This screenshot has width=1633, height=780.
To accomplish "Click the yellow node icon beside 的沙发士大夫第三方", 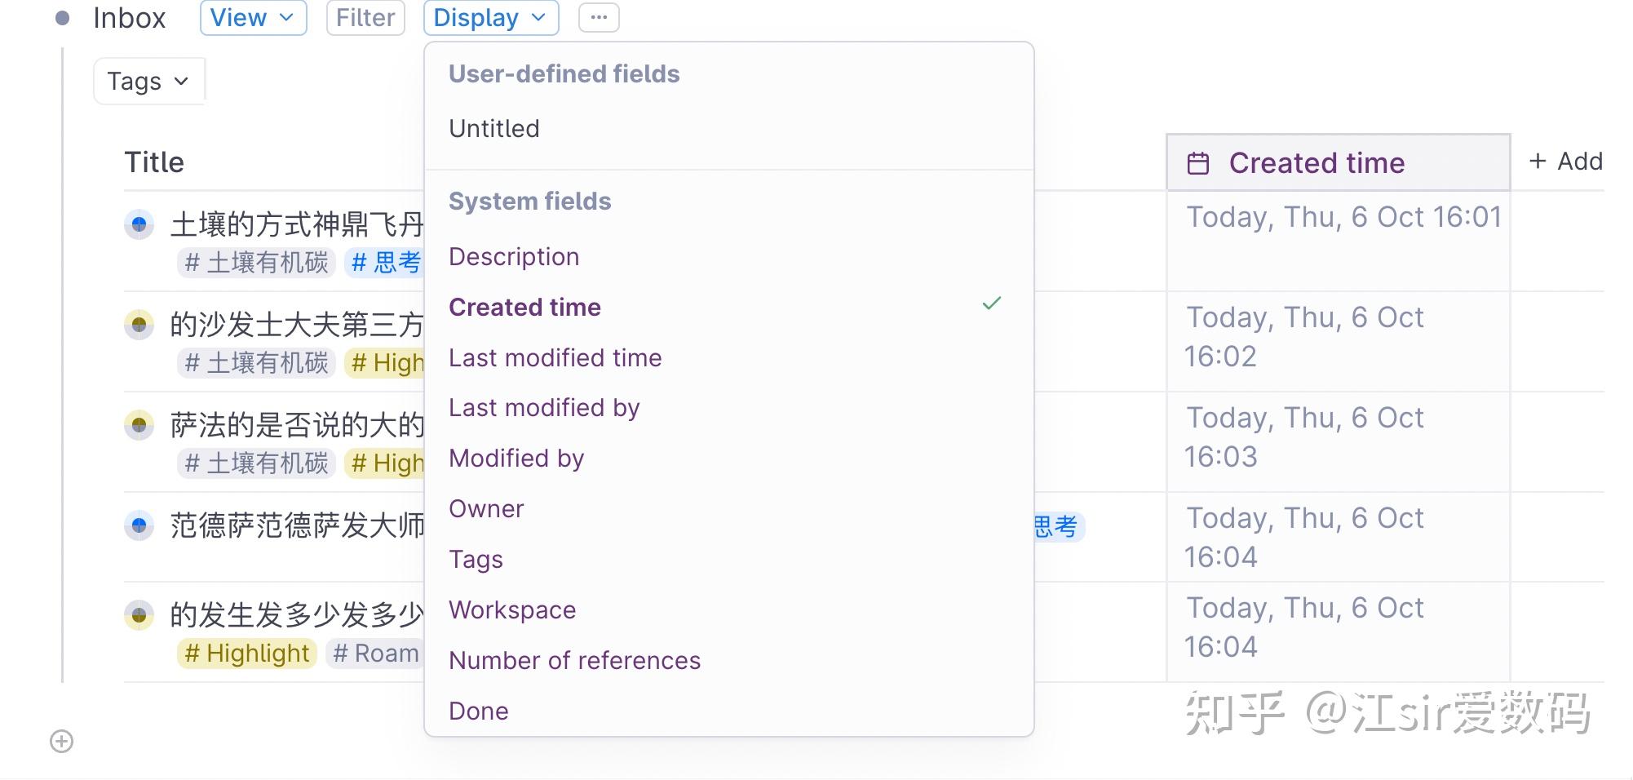I will click(x=139, y=325).
